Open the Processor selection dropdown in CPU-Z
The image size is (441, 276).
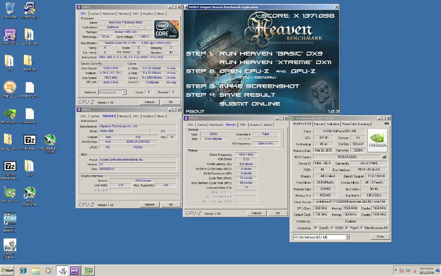pos(124,92)
